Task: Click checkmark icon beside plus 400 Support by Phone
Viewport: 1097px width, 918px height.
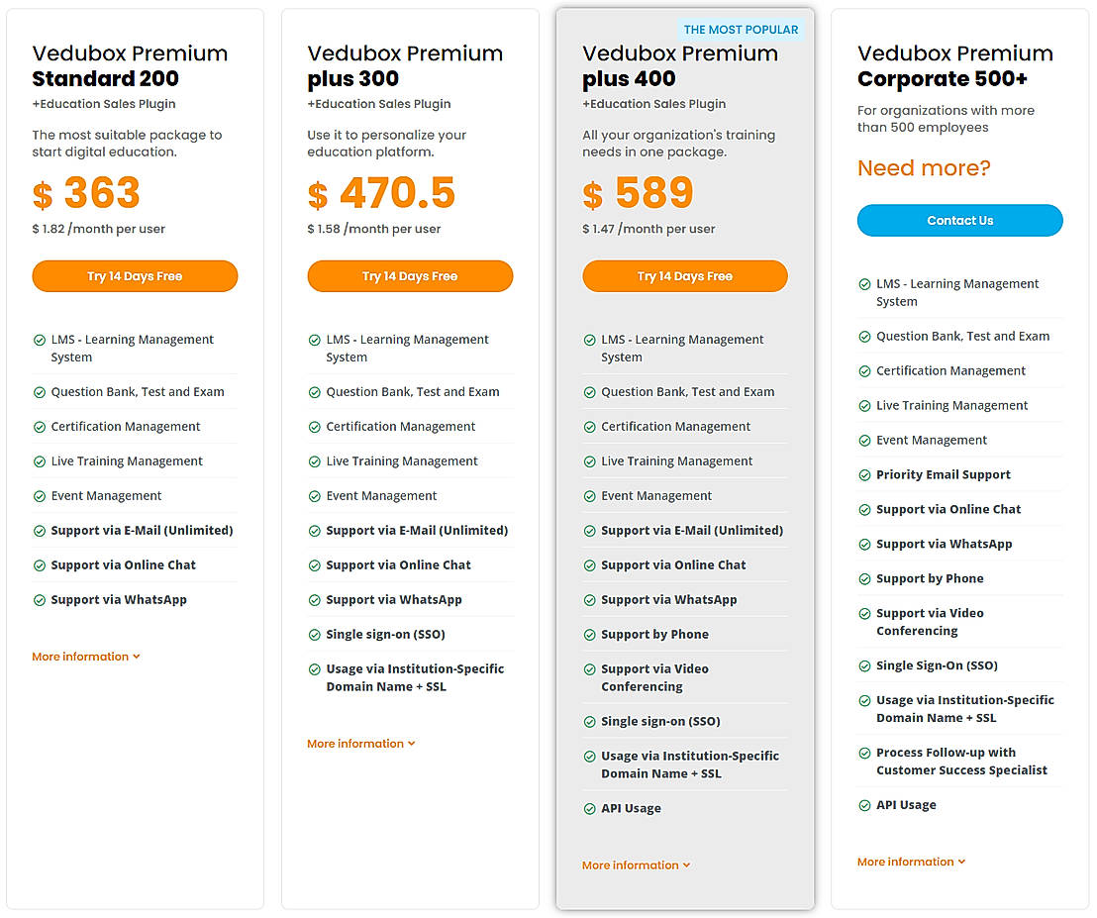Action: pos(590,635)
